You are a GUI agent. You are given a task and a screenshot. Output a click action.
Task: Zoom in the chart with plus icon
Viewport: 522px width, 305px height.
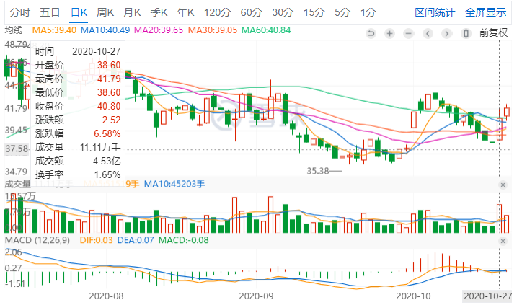389,33
